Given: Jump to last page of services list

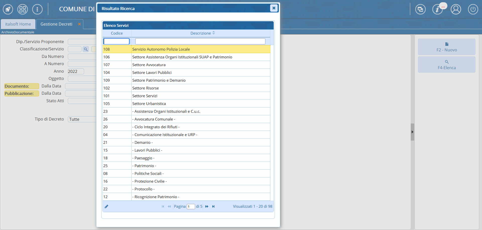Looking at the screenshot, I should click(x=213, y=206).
